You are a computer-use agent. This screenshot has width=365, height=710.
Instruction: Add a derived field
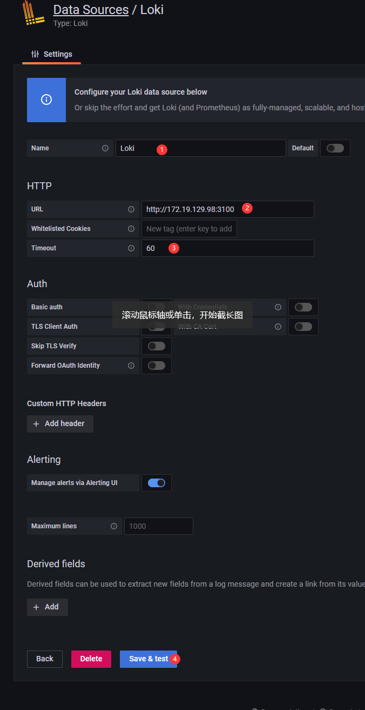click(48, 607)
